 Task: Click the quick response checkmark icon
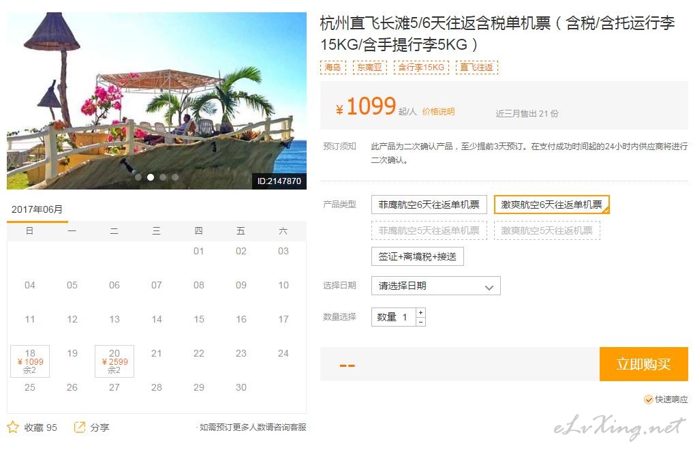648,400
